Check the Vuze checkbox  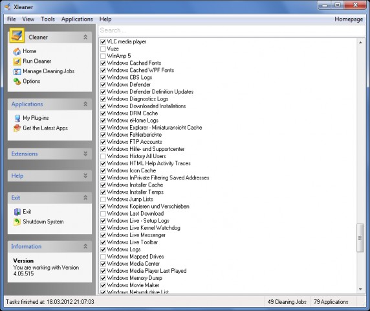(103, 49)
